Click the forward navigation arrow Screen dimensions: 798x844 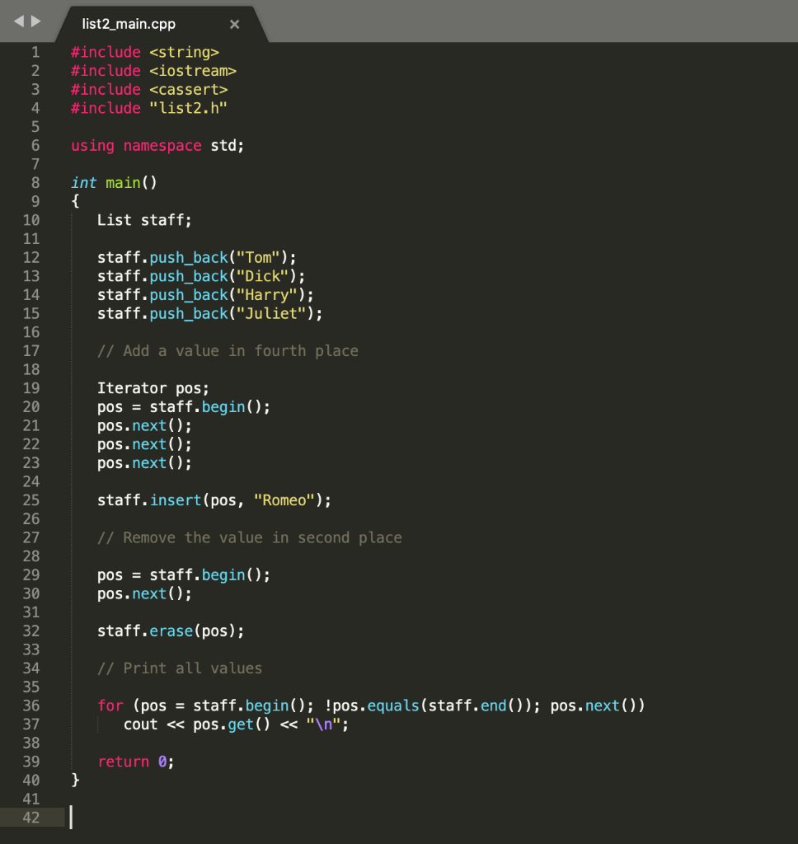click(x=35, y=21)
